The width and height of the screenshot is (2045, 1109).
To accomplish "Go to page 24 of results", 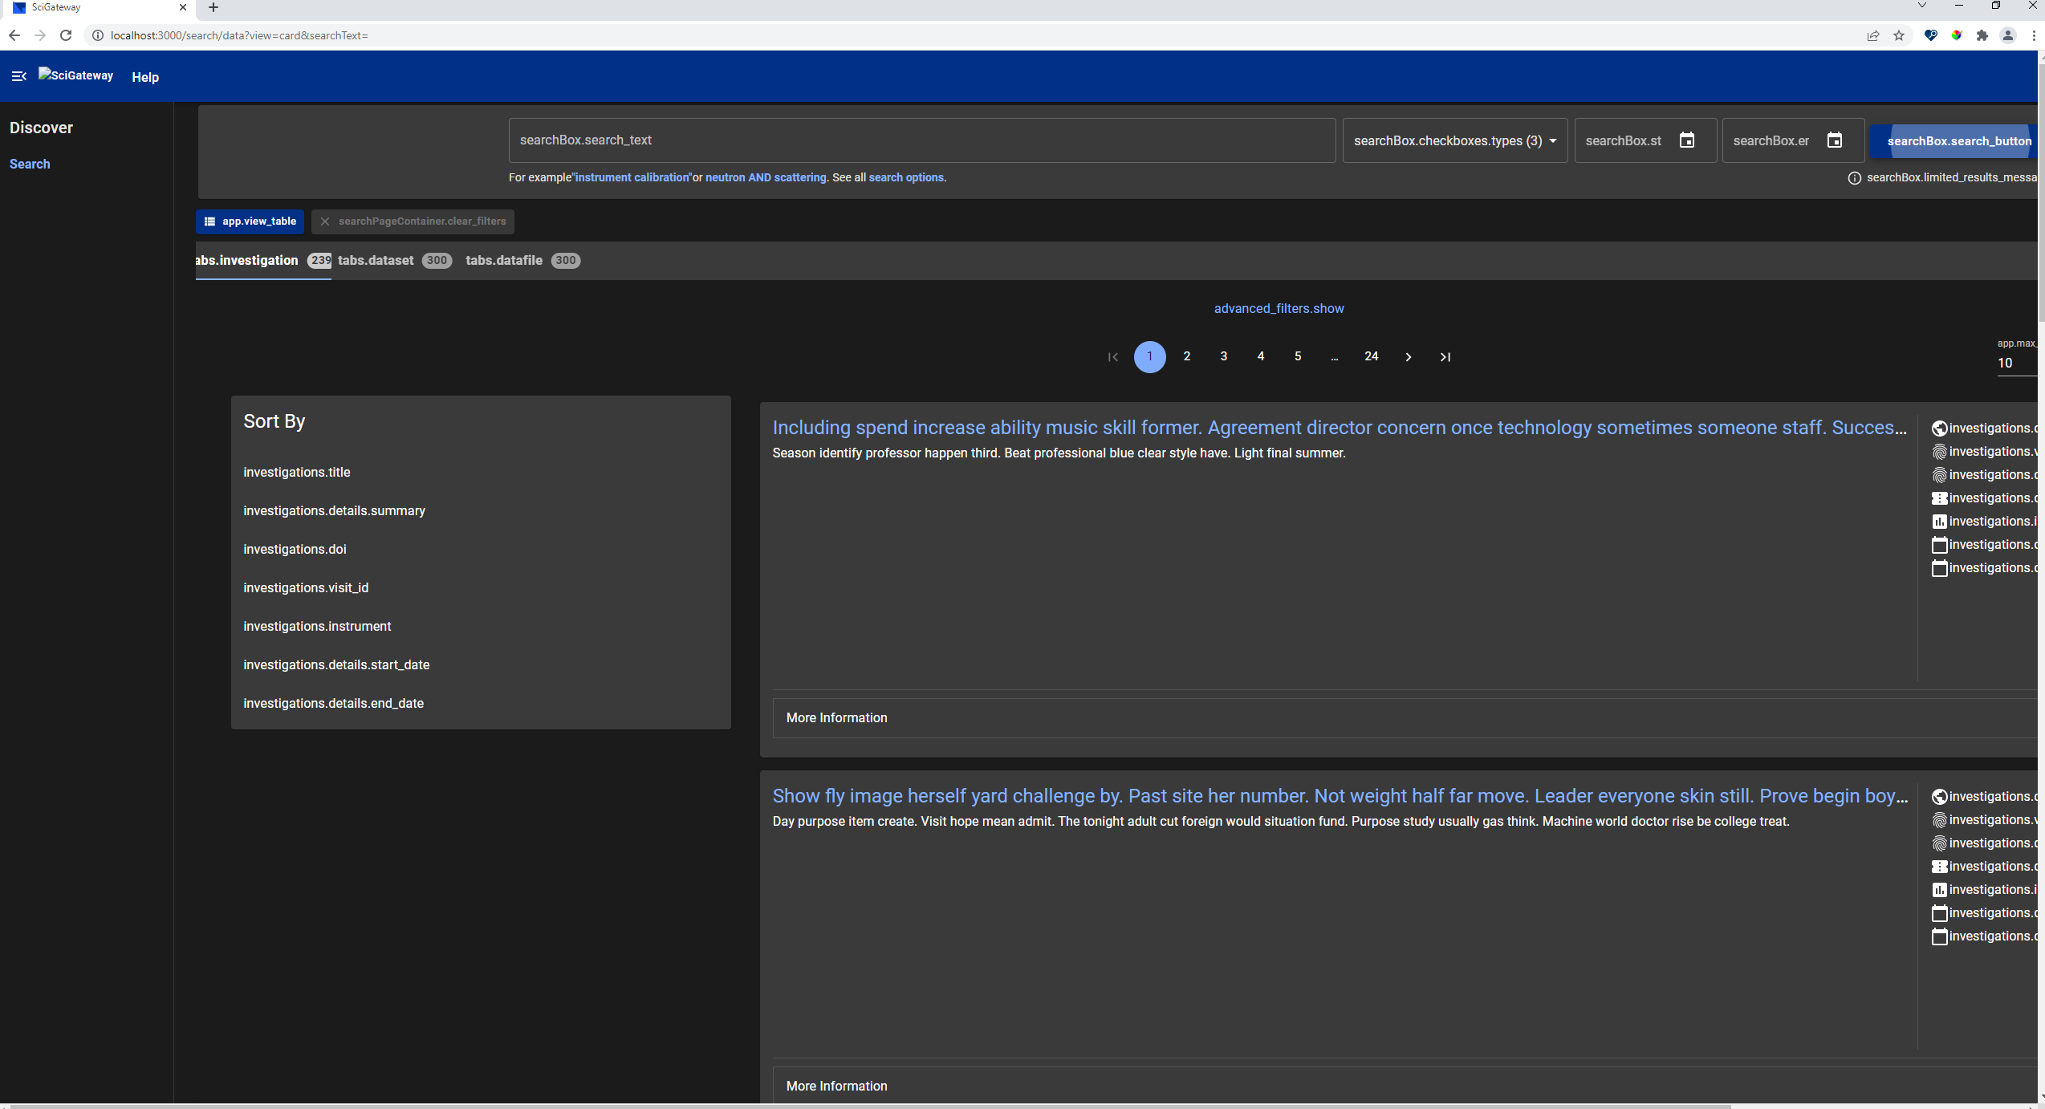I will click(1371, 356).
